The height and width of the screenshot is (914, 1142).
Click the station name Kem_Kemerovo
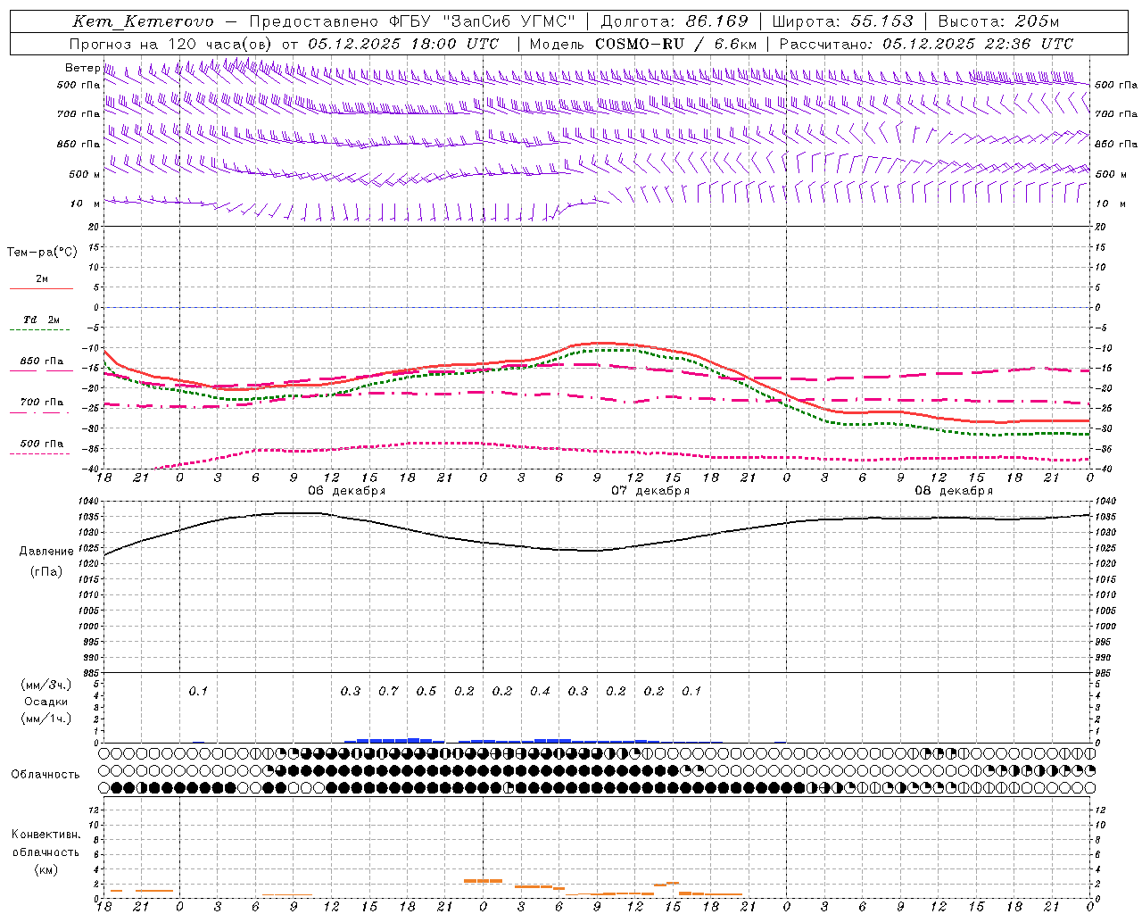point(143,21)
